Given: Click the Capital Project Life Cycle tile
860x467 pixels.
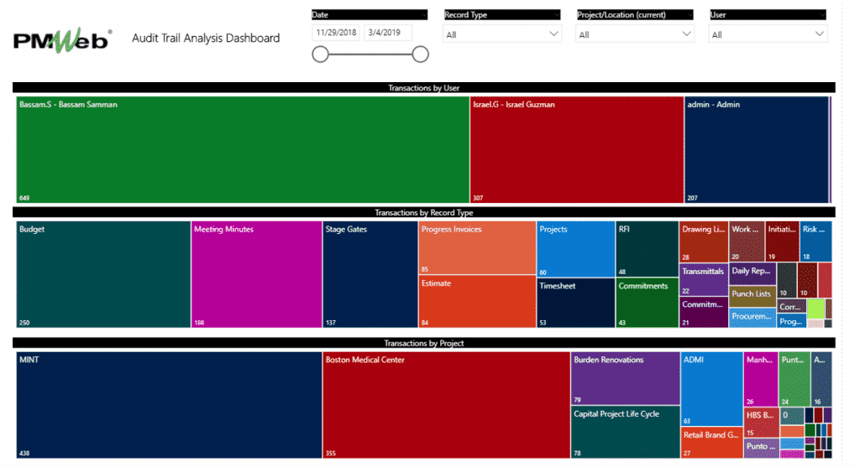Looking at the screenshot, I should pyautogui.click(x=625, y=433).
